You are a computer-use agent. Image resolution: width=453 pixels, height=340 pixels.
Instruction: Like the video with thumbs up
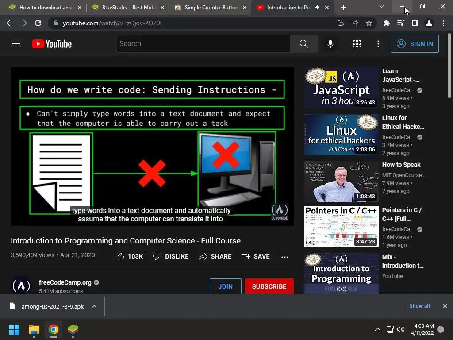pyautogui.click(x=129, y=256)
